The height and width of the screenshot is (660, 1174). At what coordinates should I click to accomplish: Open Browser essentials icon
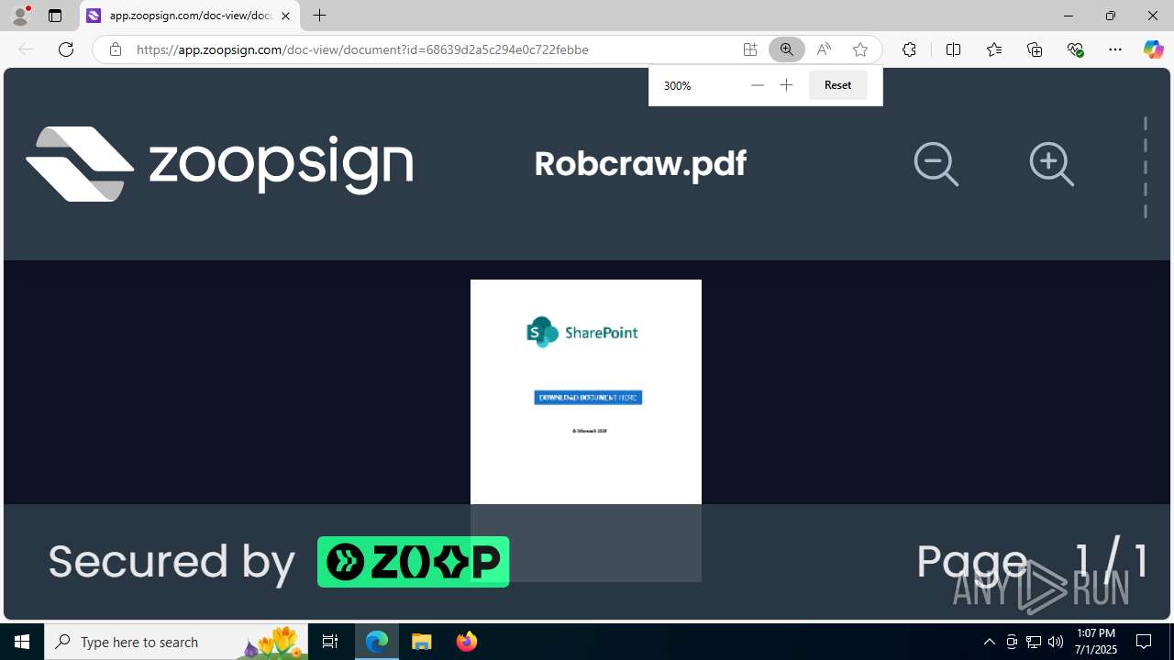click(1075, 49)
